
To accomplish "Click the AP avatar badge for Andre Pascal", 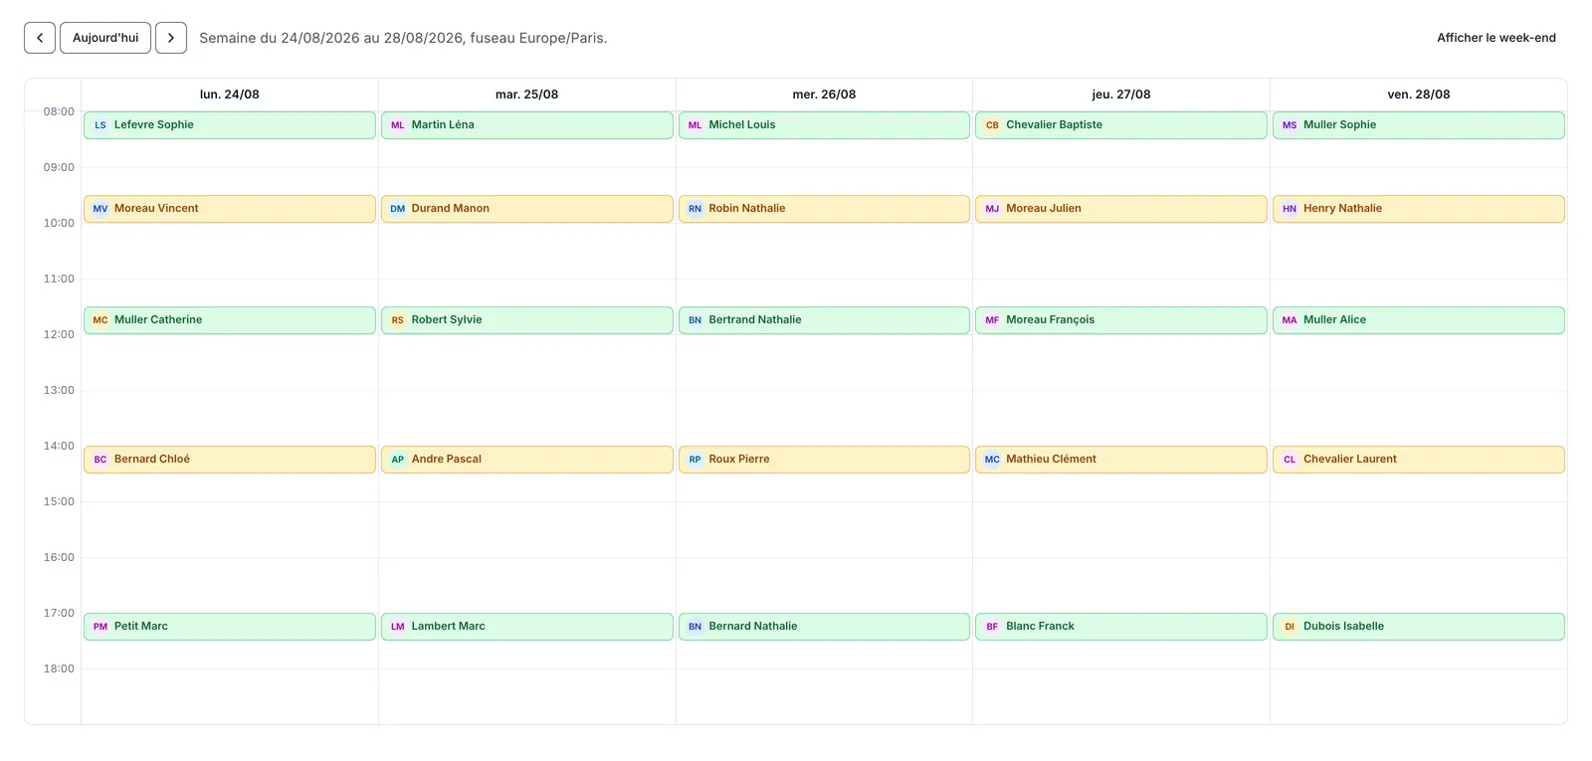I will pyautogui.click(x=398, y=460).
